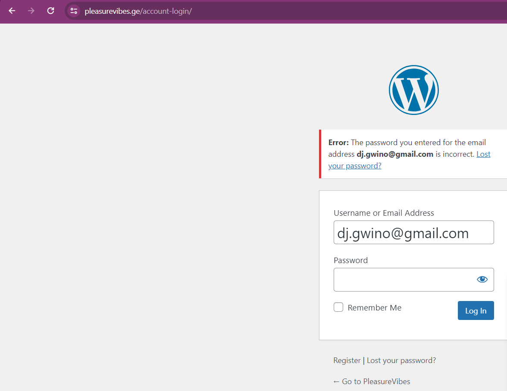Select the bold dj.gwino@gmail.com text in error
This screenshot has height=391, width=507.
coord(395,154)
